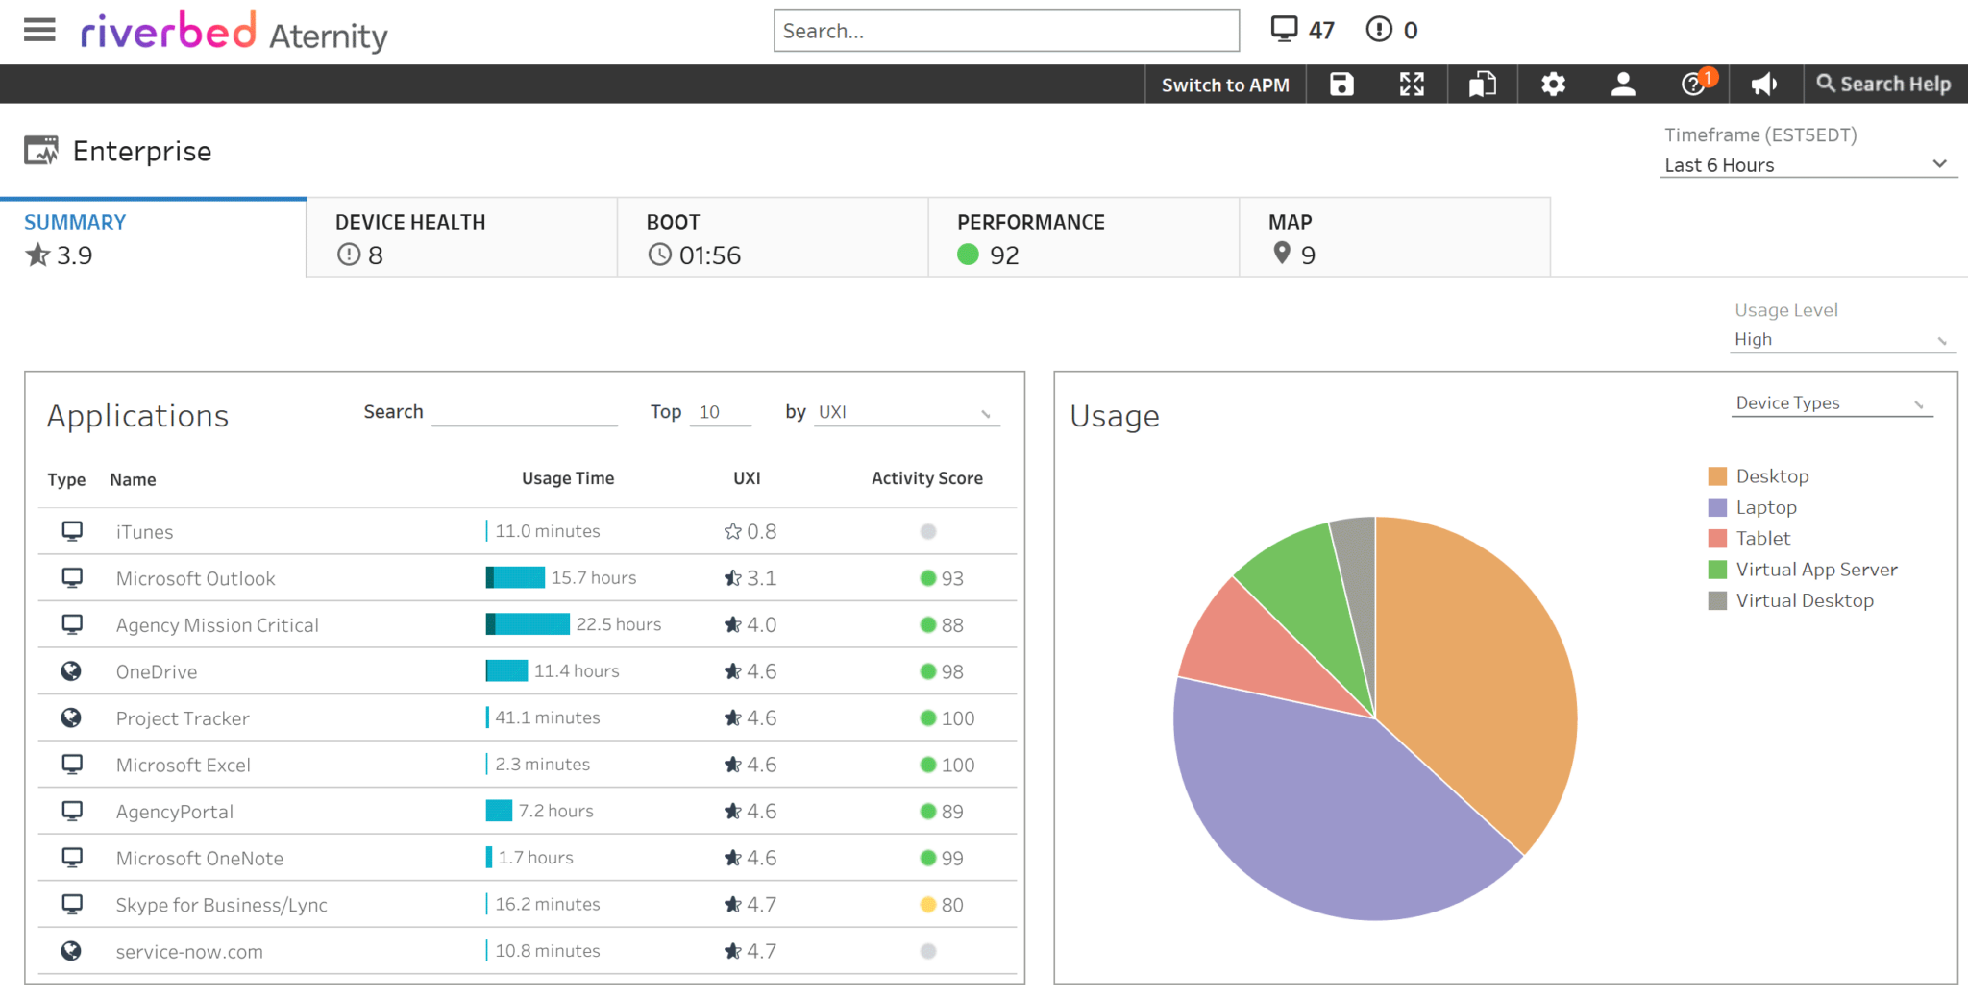Save the current dashboard view
Screen dimensions: 1968x997
[1340, 84]
